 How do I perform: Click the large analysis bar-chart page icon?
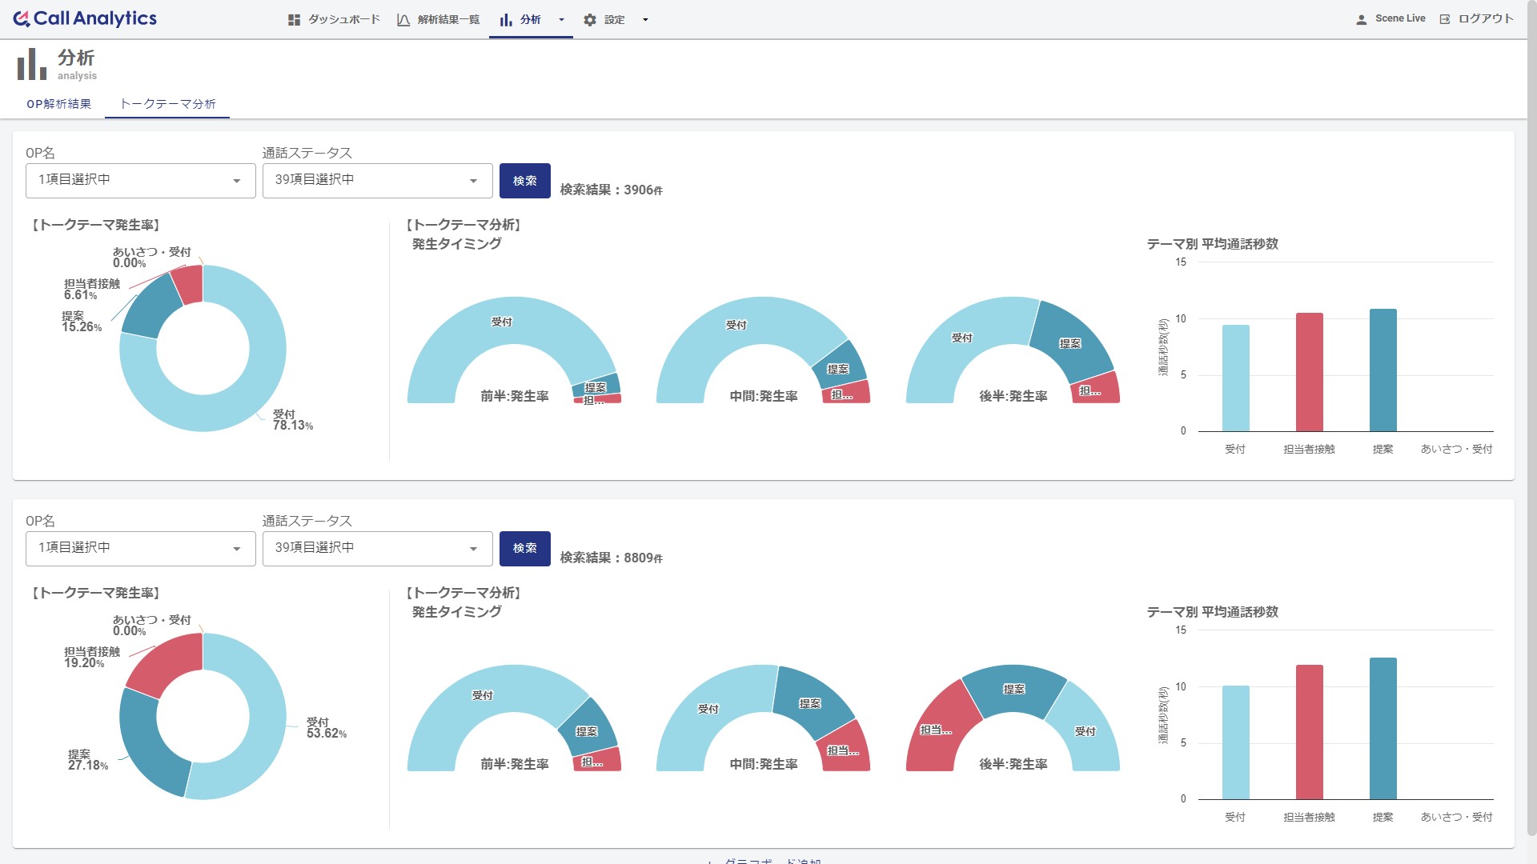(32, 64)
